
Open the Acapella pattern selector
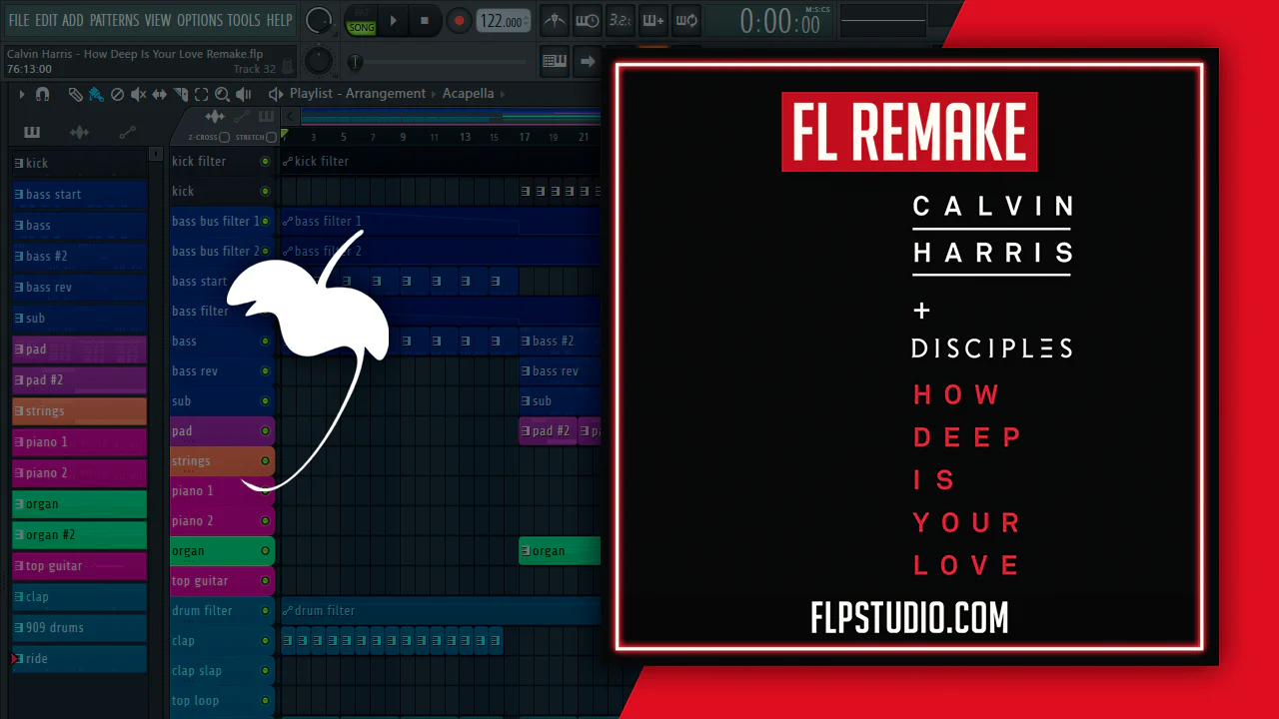point(468,94)
